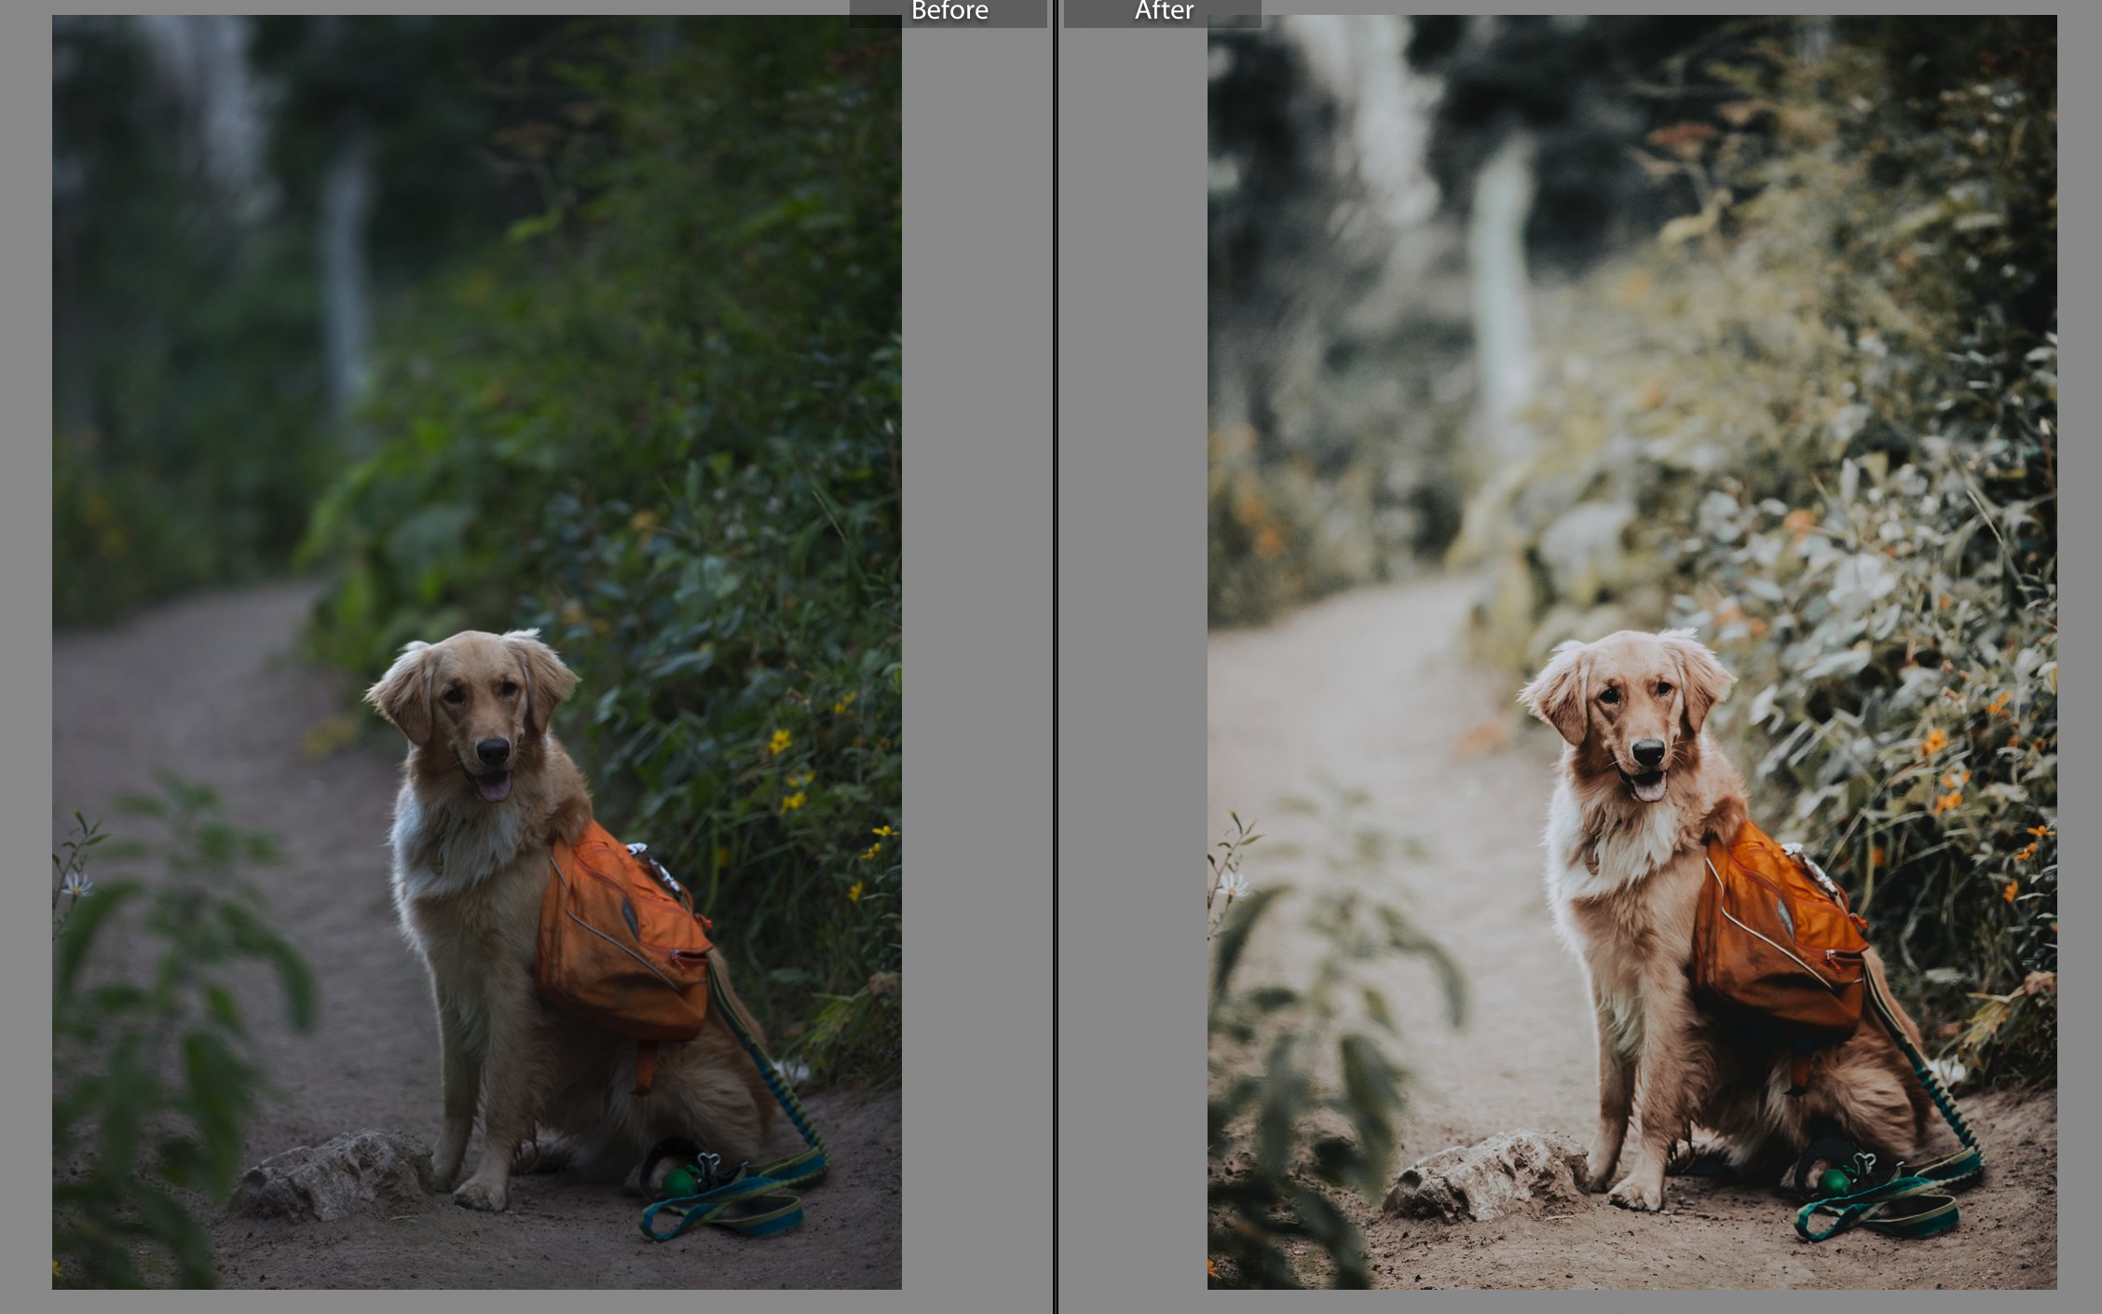Click the After label

[x=1163, y=11]
